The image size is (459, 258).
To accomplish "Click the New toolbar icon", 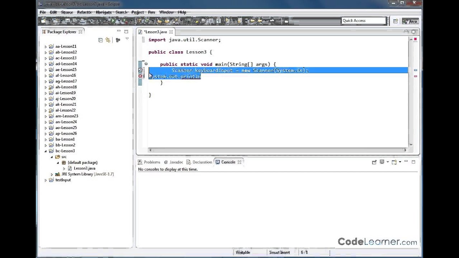I will pyautogui.click(x=44, y=21).
